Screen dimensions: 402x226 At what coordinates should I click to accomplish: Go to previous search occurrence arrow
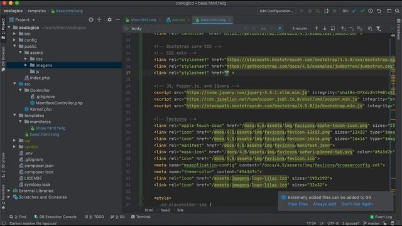(x=317, y=28)
